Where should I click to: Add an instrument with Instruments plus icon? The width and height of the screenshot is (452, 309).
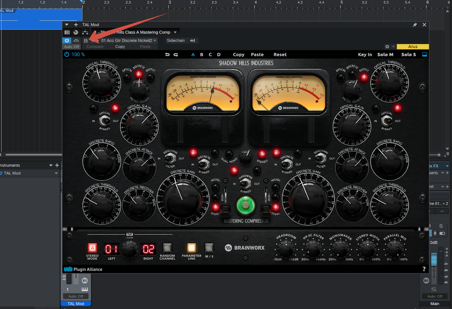[x=57, y=165]
